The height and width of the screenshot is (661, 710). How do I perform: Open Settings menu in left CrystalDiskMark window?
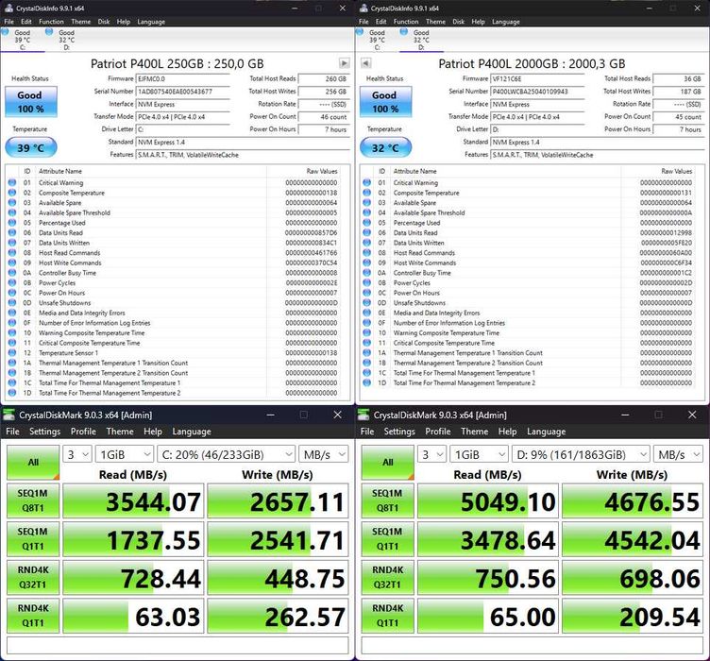click(x=44, y=432)
